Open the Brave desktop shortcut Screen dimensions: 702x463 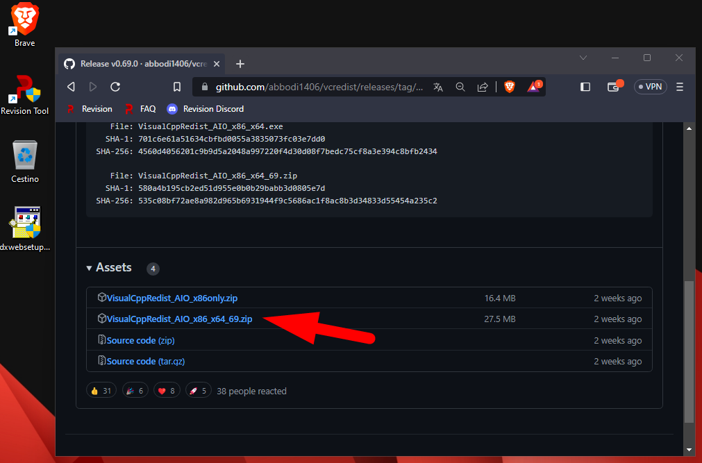point(24,24)
